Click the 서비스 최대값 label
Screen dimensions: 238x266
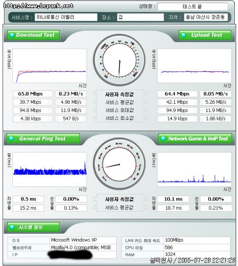pyautogui.click(x=119, y=110)
